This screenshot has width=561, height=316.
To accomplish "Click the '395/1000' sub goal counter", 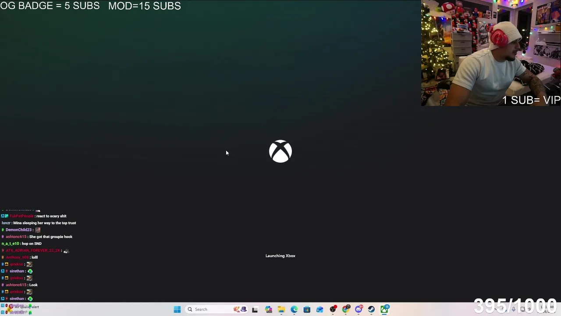I will [515, 306].
